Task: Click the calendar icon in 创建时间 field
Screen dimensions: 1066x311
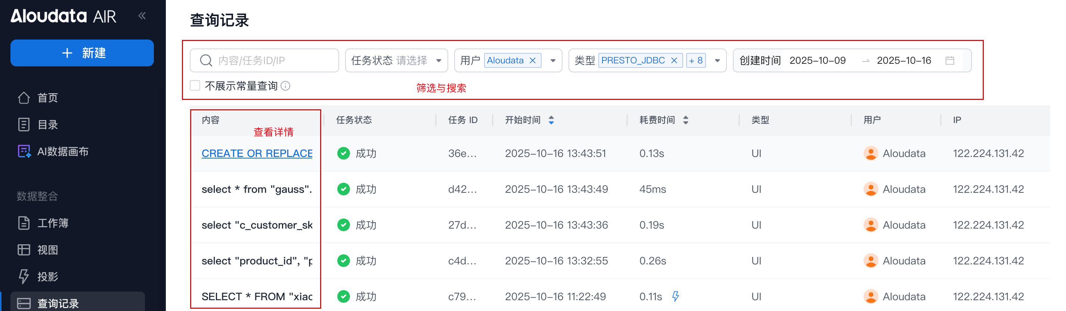Action: click(950, 61)
